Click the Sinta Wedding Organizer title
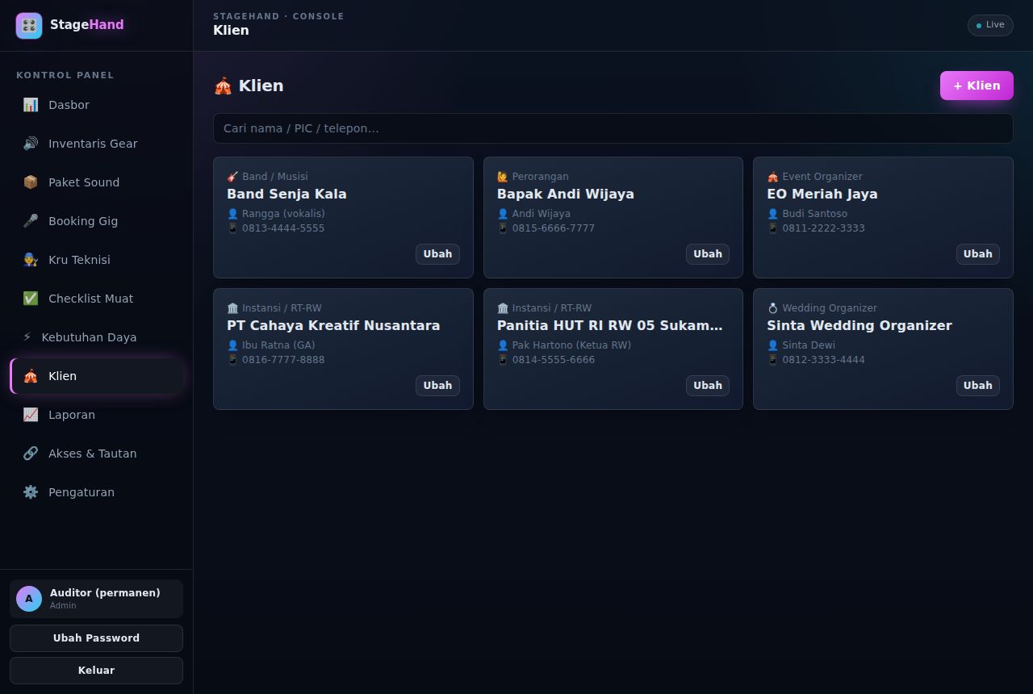The image size is (1033, 694). 859,325
